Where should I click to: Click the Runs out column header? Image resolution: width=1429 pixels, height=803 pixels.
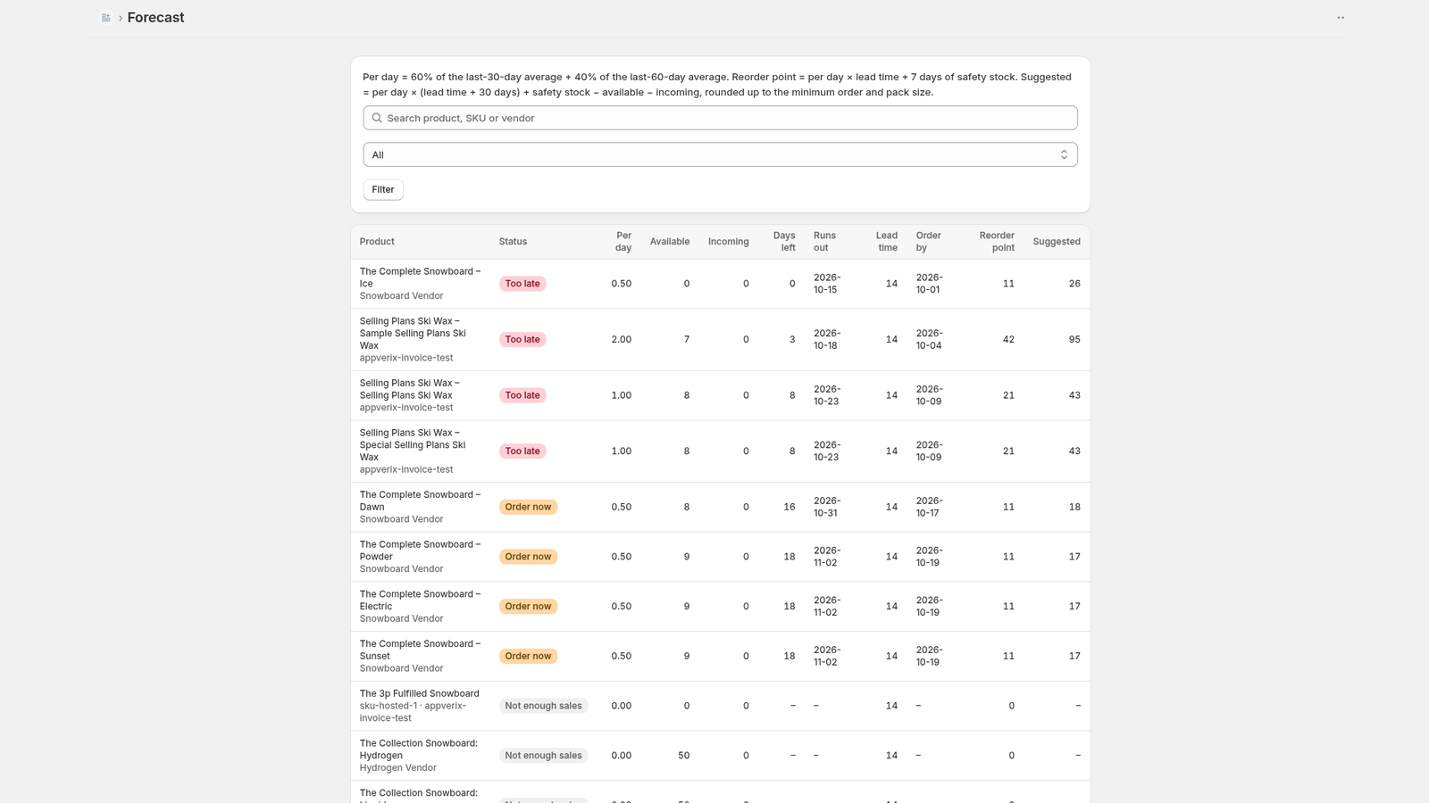point(824,242)
